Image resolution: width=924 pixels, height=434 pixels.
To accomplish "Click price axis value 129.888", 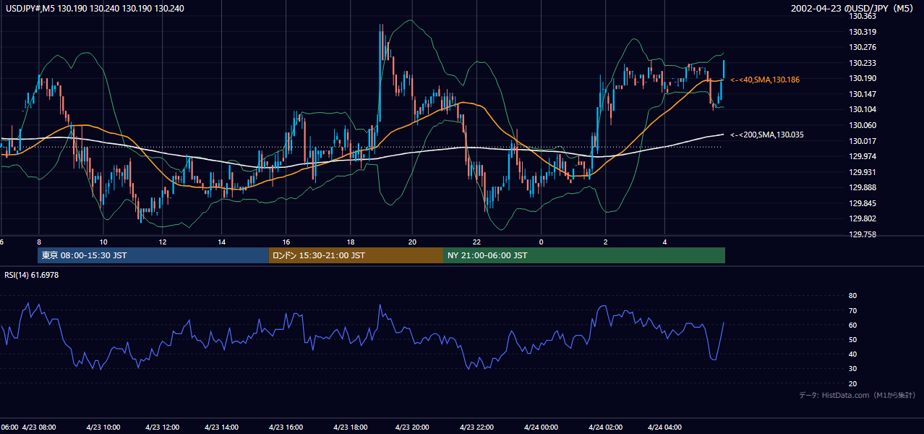I will (x=862, y=187).
